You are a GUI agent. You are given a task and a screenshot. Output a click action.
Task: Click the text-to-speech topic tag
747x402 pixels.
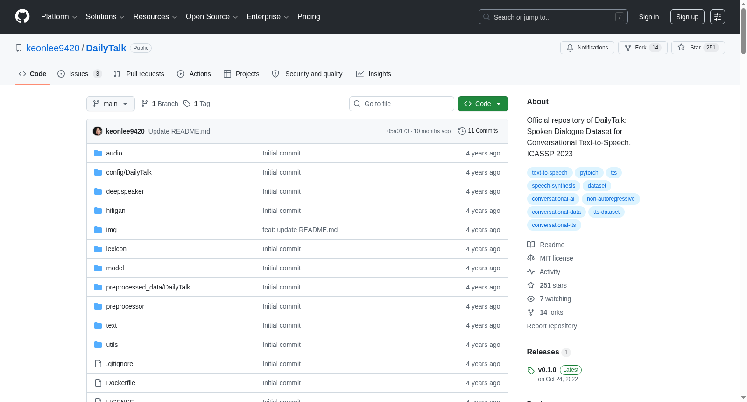550,173
